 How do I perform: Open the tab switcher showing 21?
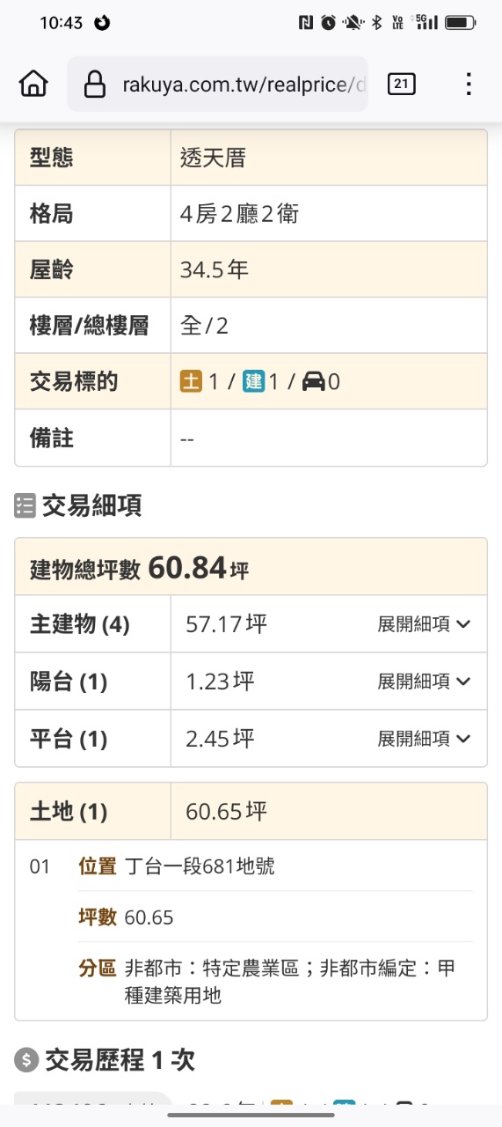click(401, 84)
